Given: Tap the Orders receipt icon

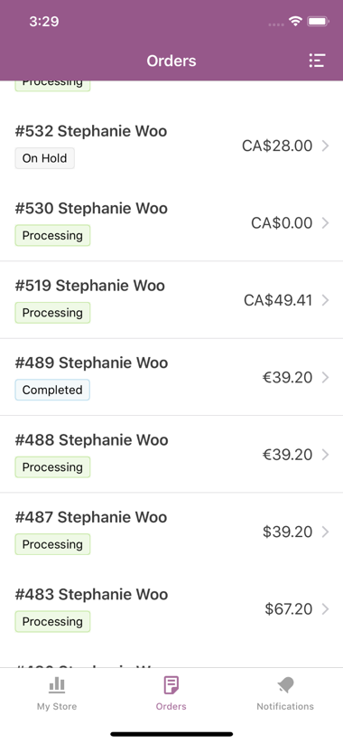Looking at the screenshot, I should pos(171,685).
